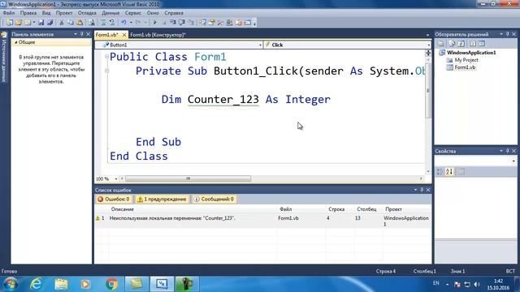Pin the Панель элементов panel with its pushpin
Image resolution: width=520 pixels, height=292 pixels.
click(x=81, y=34)
